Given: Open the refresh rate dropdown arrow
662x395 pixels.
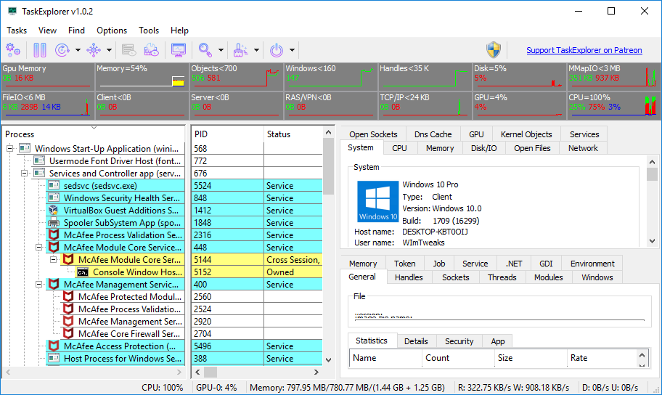Looking at the screenshot, I should coord(78,50).
